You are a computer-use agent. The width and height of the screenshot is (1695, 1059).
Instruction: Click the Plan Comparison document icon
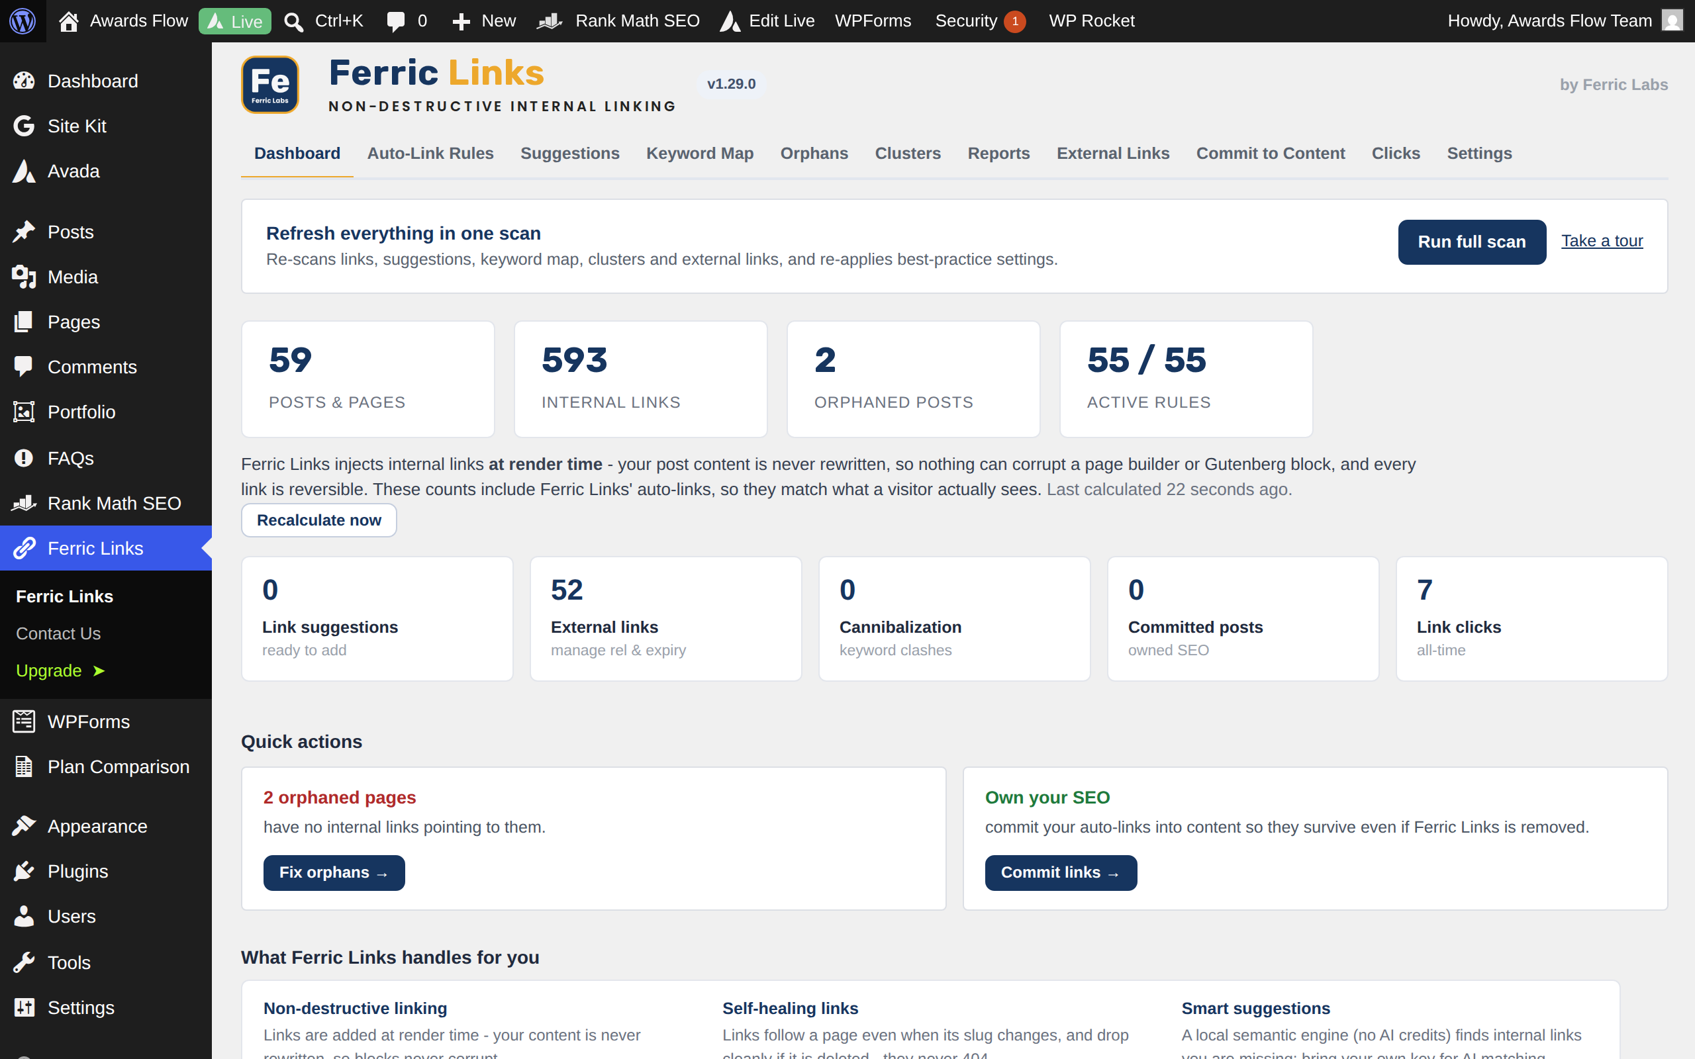click(24, 766)
